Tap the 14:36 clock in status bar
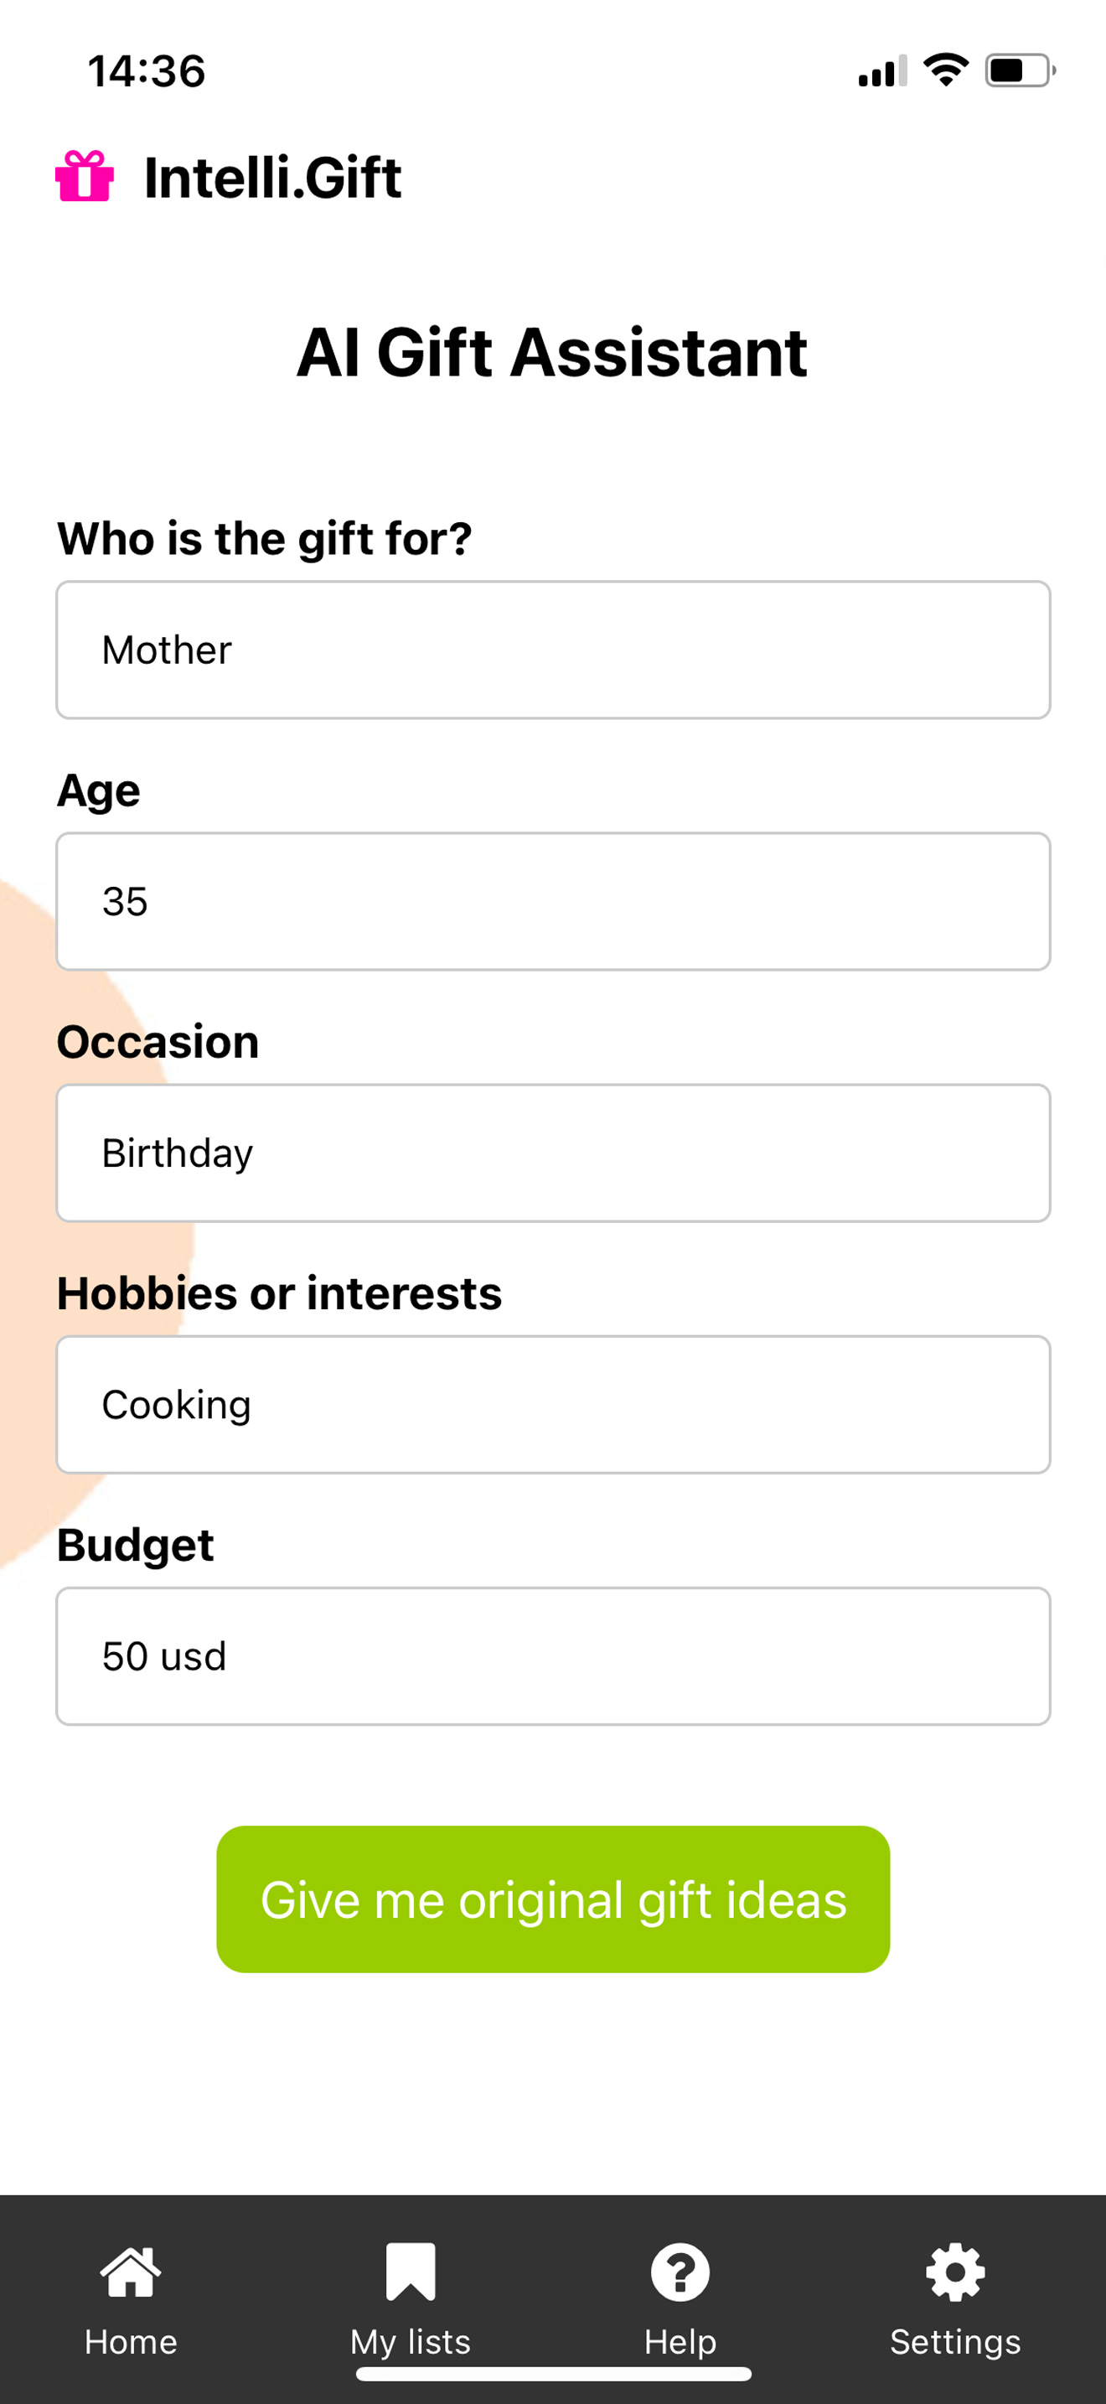Viewport: 1106px width, 2404px height. point(147,72)
